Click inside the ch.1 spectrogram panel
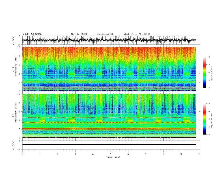The width and height of the screenshot is (224, 173). pyautogui.click(x=109, y=69)
